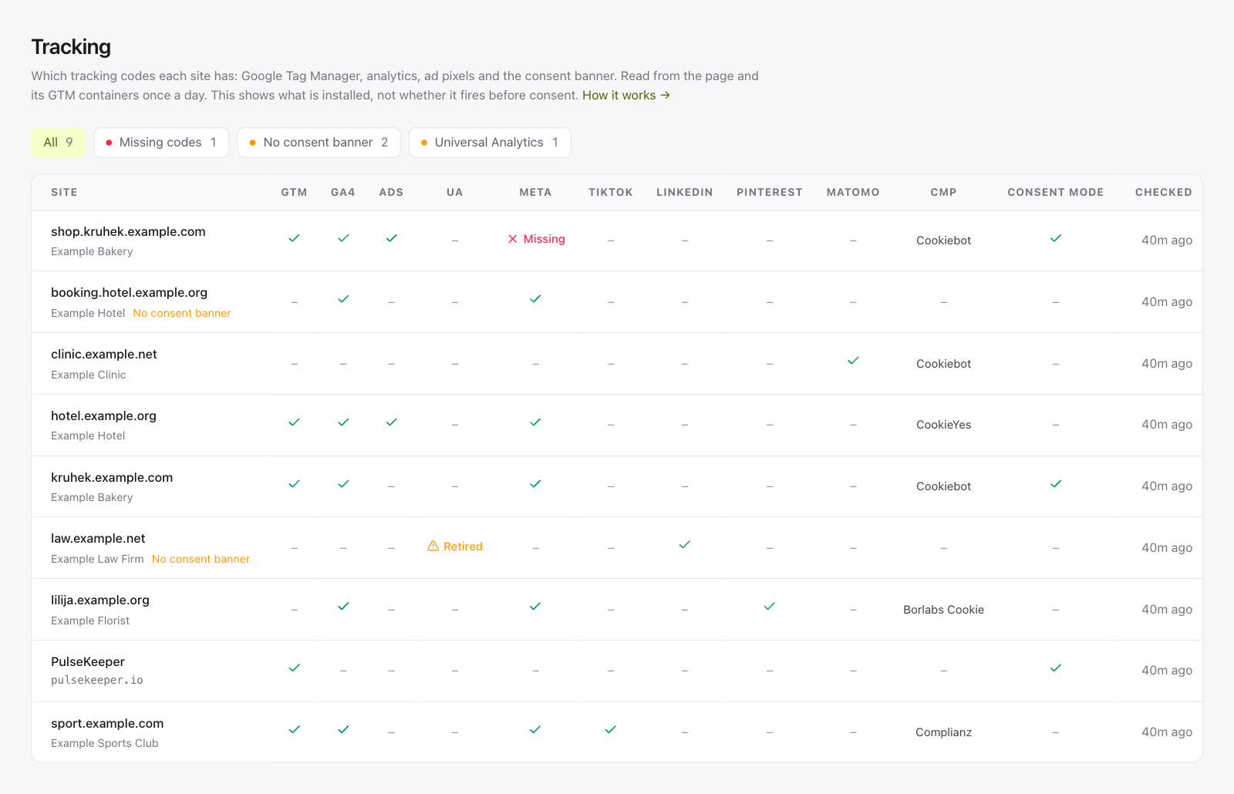
Task: Click the ADS checkmark for hotel.example.org
Action: (392, 422)
